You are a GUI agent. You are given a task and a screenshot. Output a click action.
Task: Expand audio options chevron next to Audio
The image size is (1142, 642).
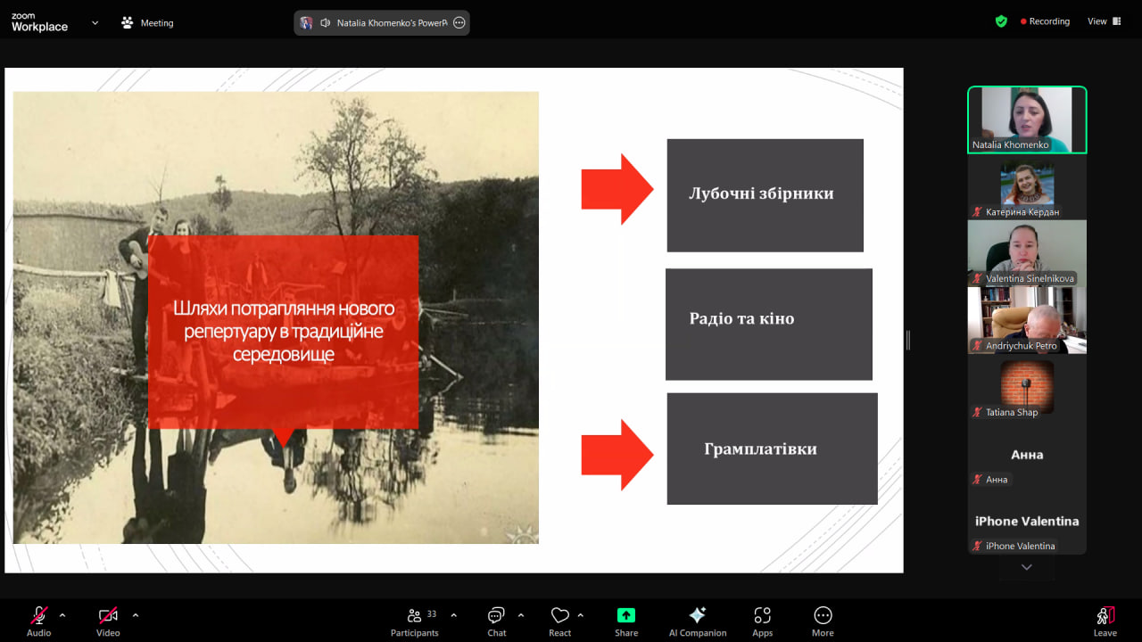(x=62, y=615)
